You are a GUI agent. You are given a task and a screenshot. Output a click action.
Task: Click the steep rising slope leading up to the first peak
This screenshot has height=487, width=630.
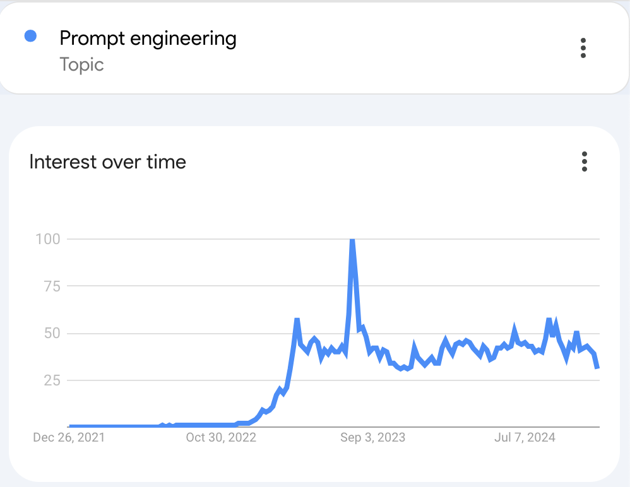click(x=290, y=366)
